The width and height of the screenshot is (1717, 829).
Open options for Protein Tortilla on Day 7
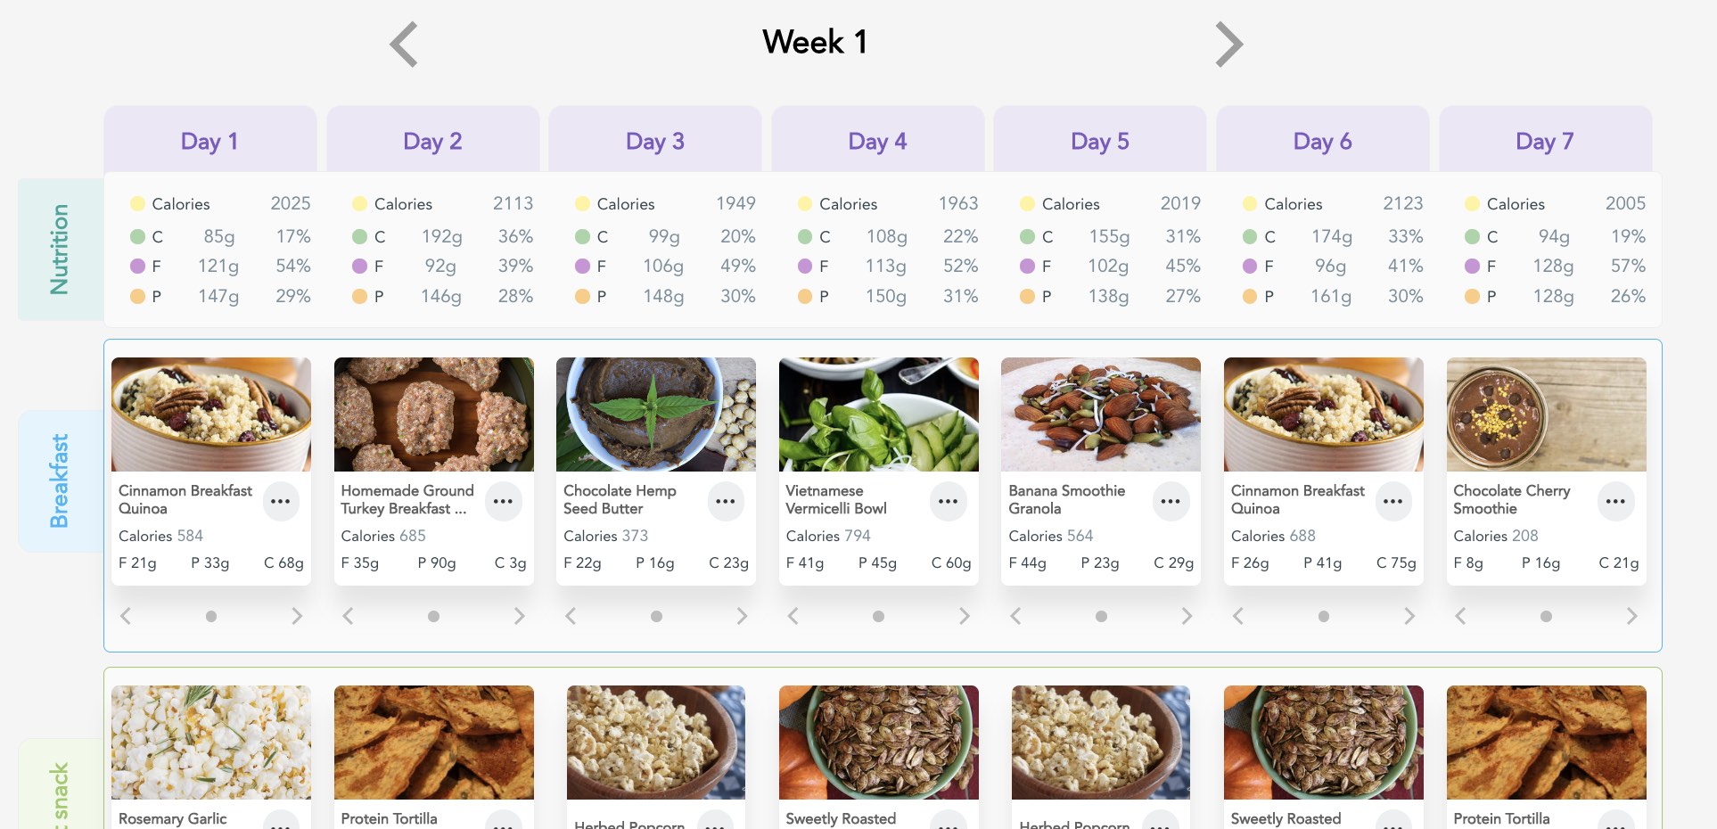point(1615,821)
